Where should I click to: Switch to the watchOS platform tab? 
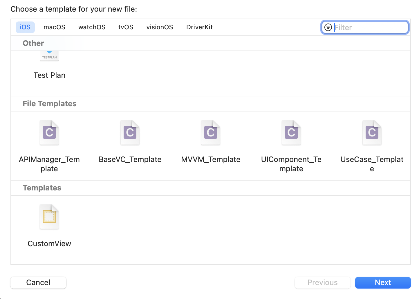[x=92, y=27]
